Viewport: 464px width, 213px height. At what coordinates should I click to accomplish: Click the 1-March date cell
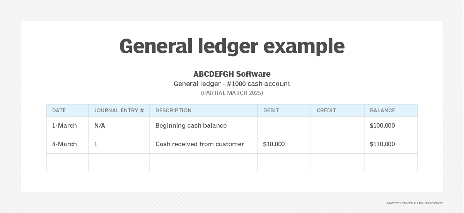pyautogui.click(x=65, y=126)
